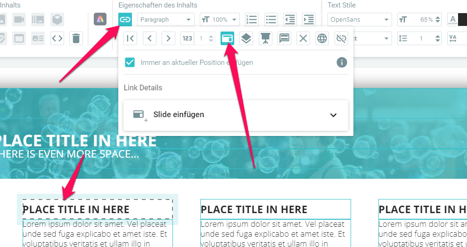Click the large banner PLACE TITLE IN HERE
Viewport: 467px width, 247px height.
point(77,141)
